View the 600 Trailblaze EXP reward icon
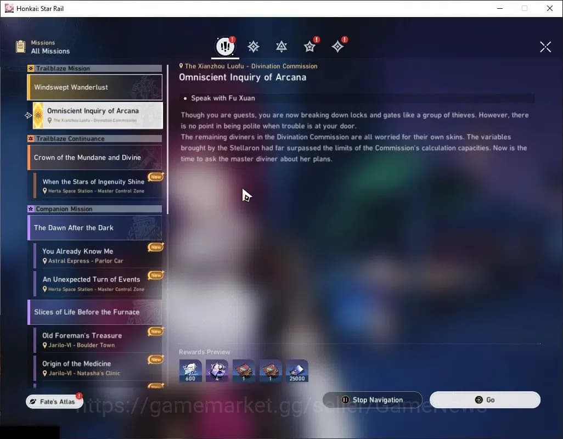563x439 pixels. click(x=190, y=370)
